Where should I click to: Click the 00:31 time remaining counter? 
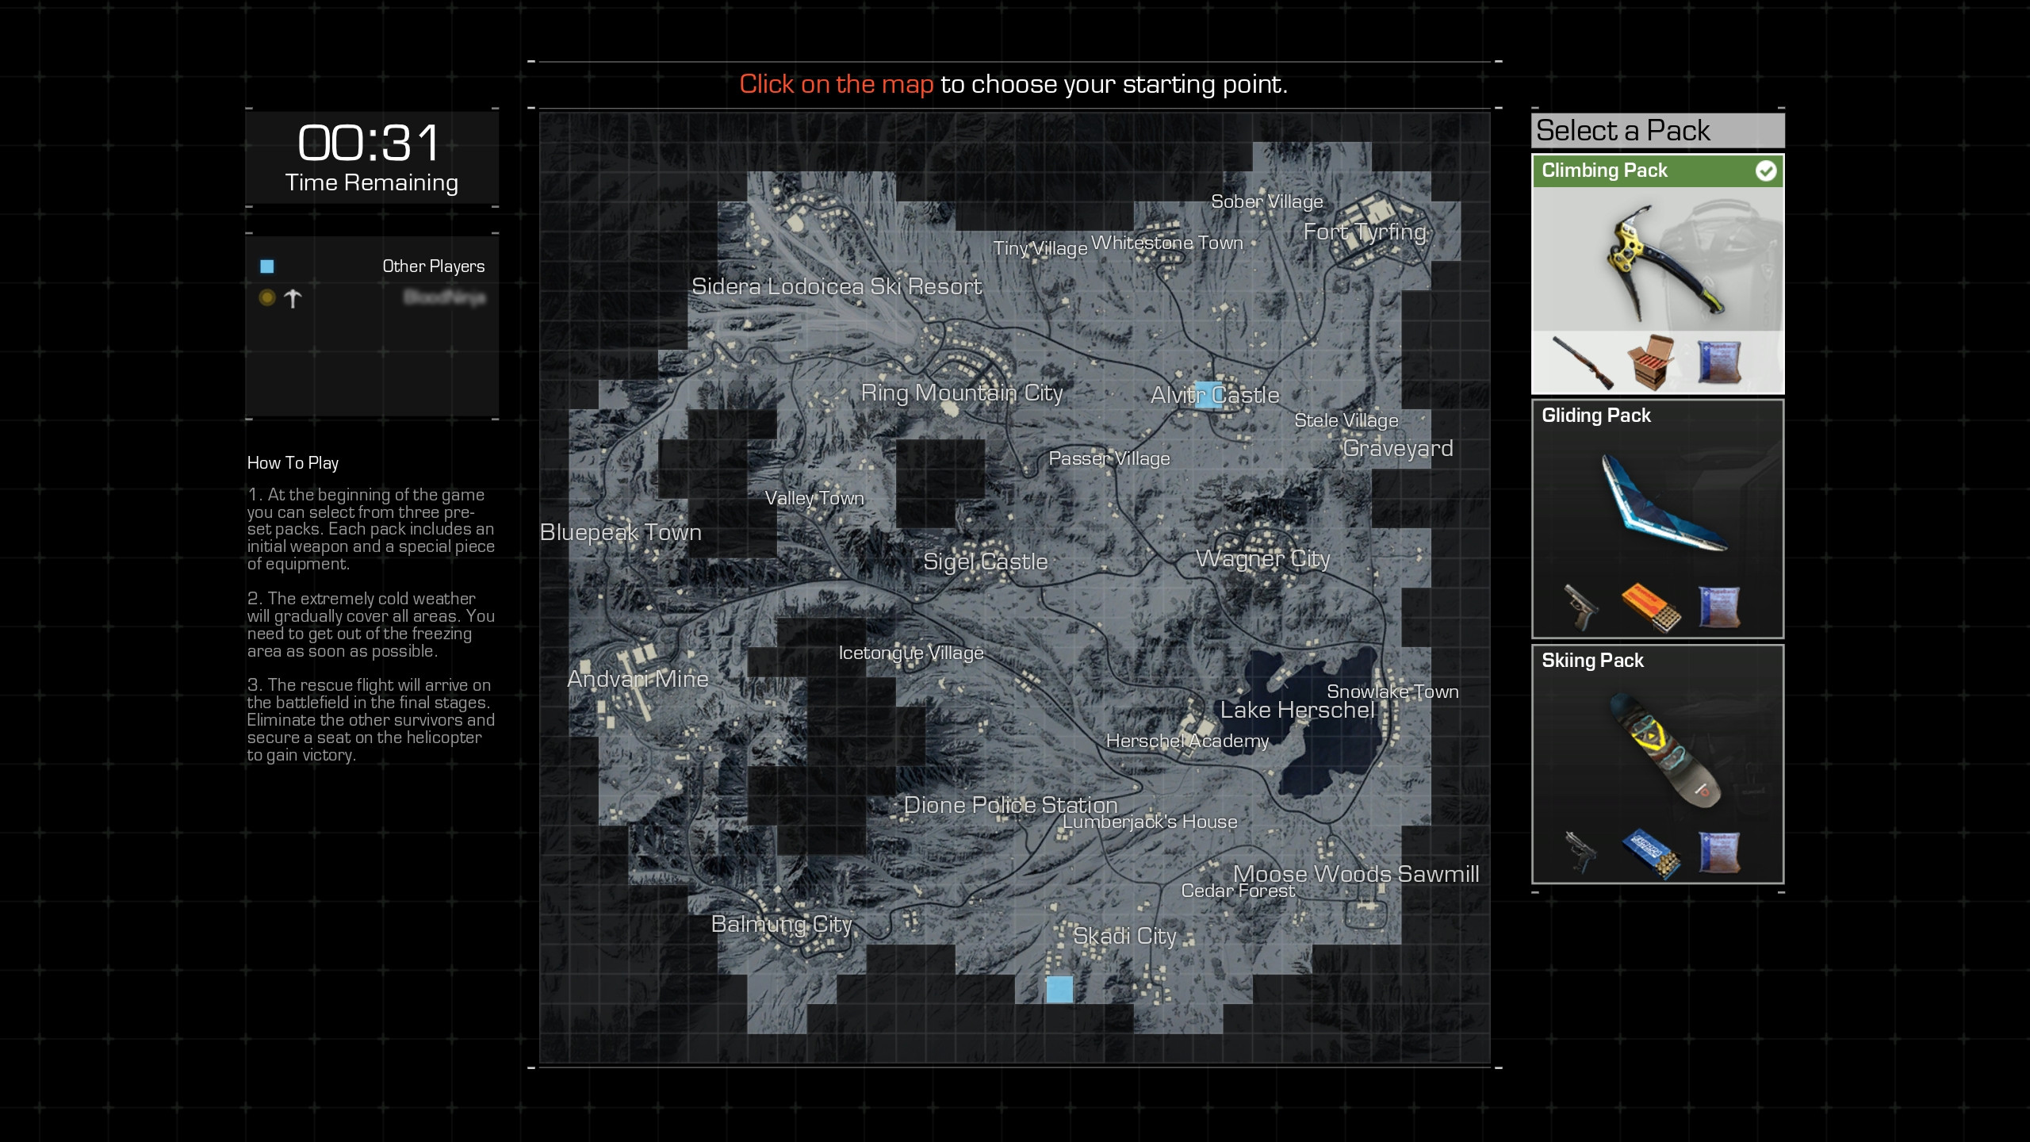[370, 144]
